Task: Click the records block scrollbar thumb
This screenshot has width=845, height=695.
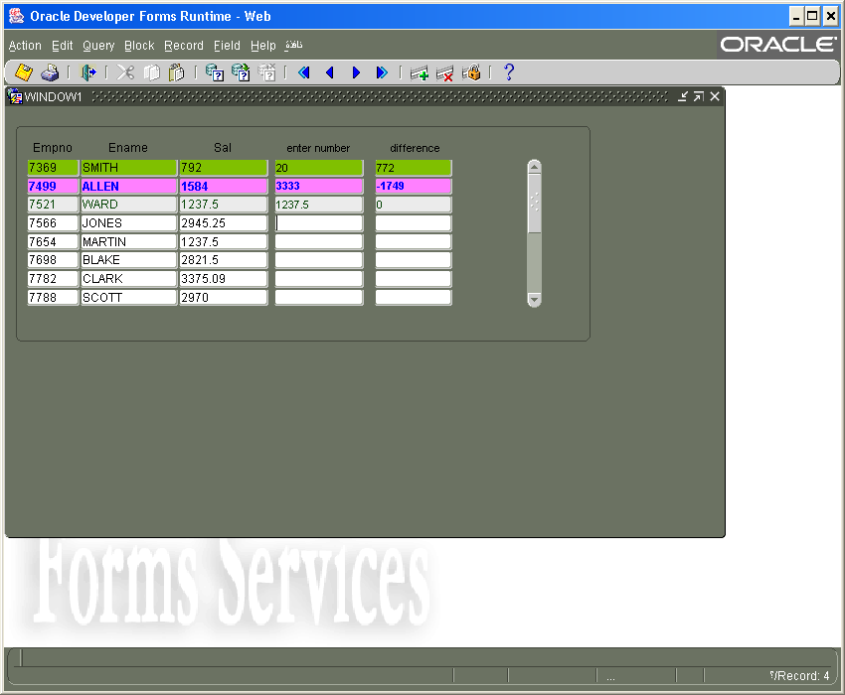Action: tap(534, 204)
